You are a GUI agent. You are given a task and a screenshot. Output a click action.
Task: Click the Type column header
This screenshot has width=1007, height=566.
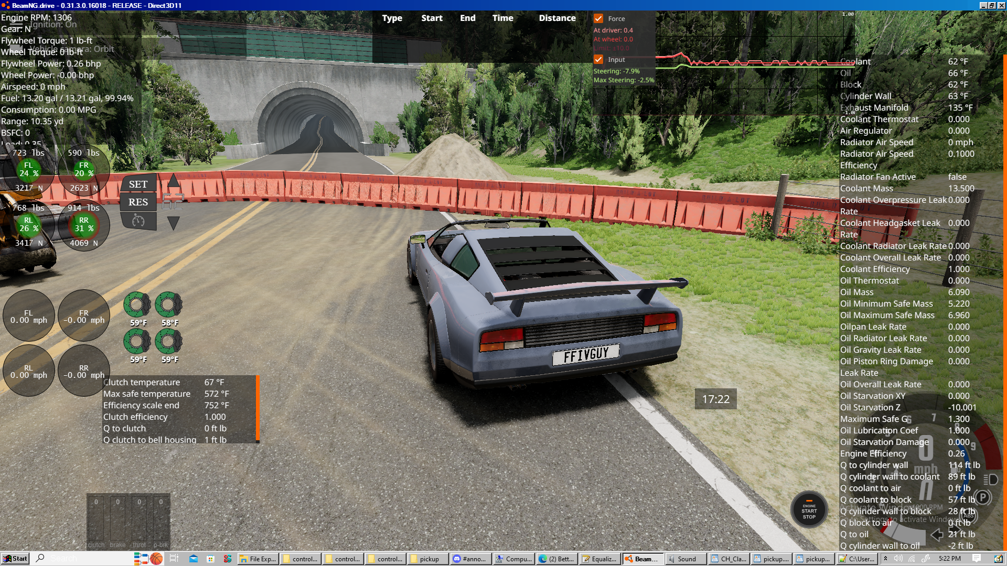(392, 18)
